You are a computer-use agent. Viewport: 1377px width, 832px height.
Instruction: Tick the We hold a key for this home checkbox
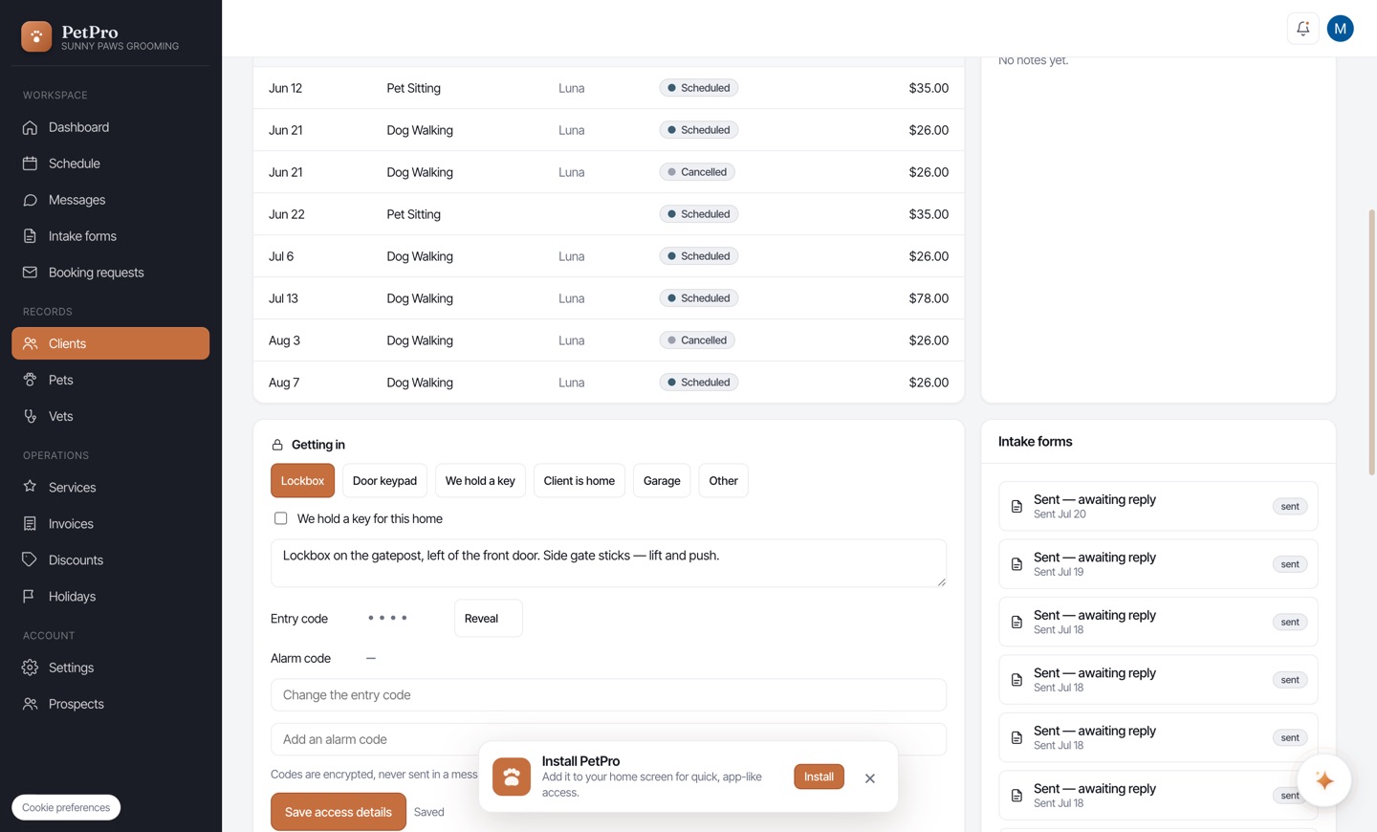281,518
